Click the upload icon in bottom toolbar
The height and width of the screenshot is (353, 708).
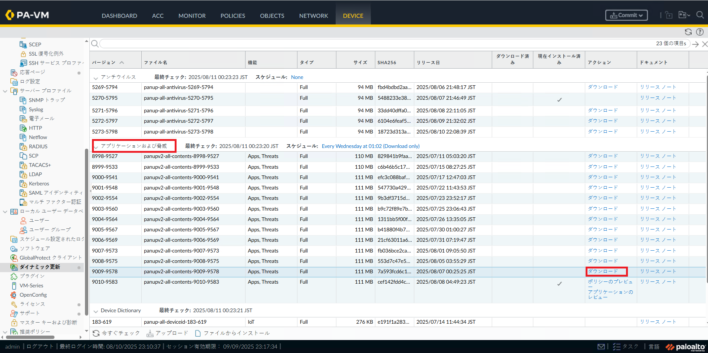point(150,333)
